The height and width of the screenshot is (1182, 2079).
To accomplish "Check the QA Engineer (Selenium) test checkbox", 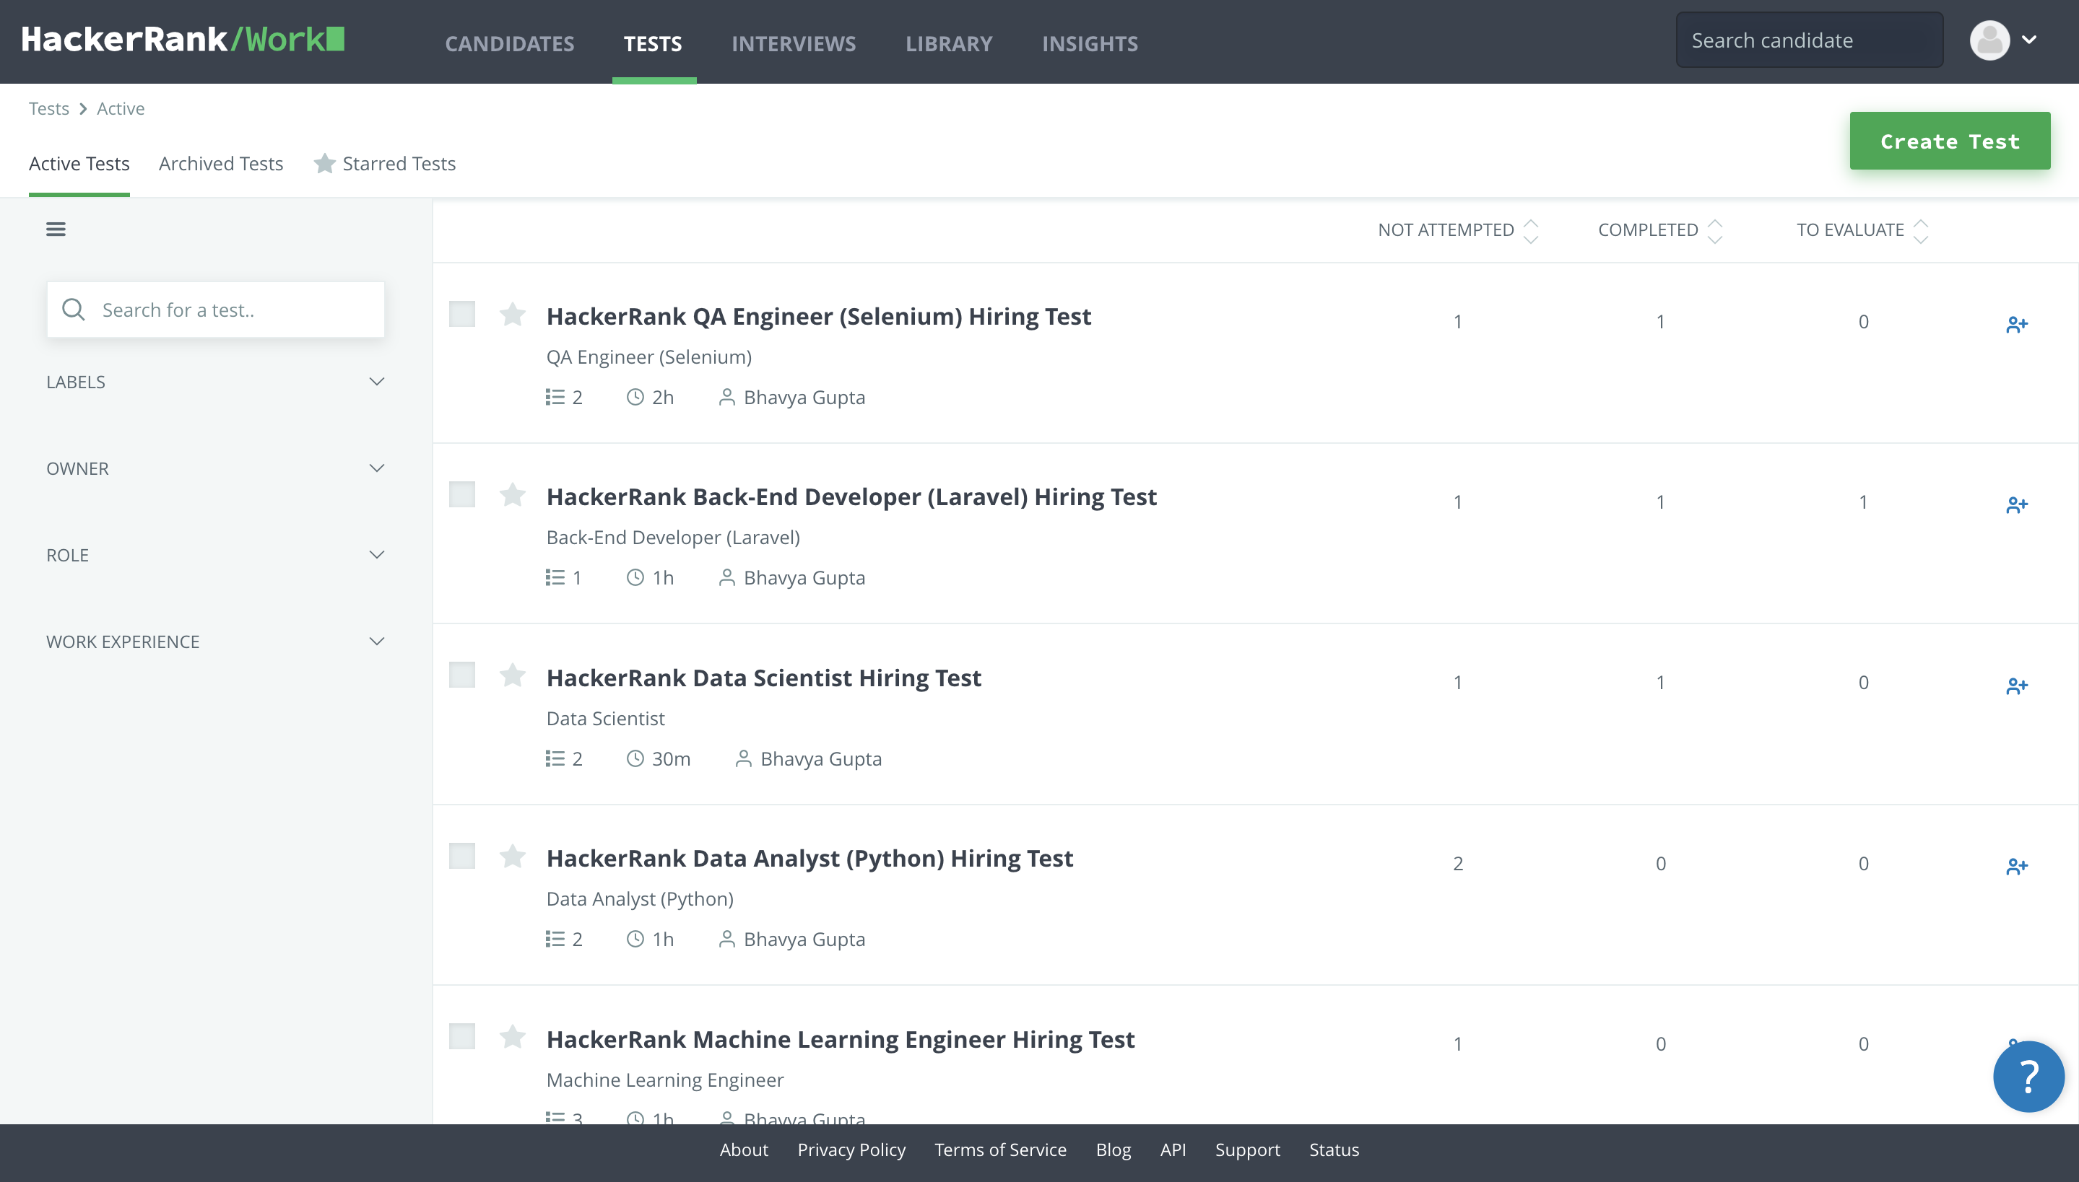I will [x=462, y=313].
